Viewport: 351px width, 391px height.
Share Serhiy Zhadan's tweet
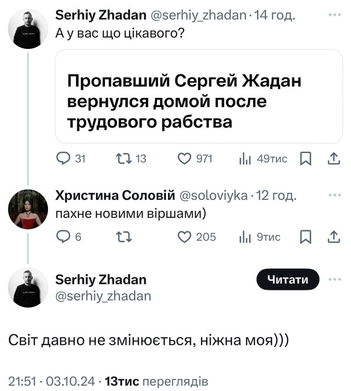point(334,158)
